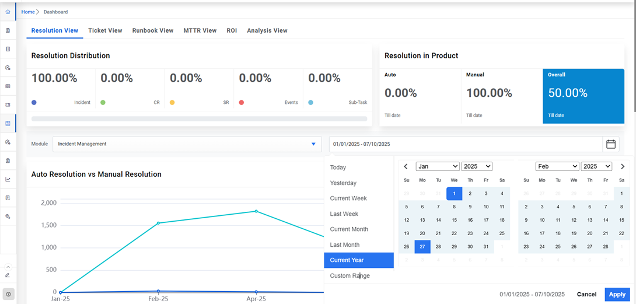This screenshot has height=304, width=636.
Task: Open the Feb month dropdown
Action: tap(557, 166)
